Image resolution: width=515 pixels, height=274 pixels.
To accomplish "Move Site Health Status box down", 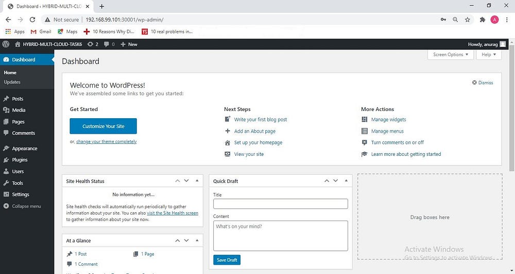I will [x=186, y=181].
